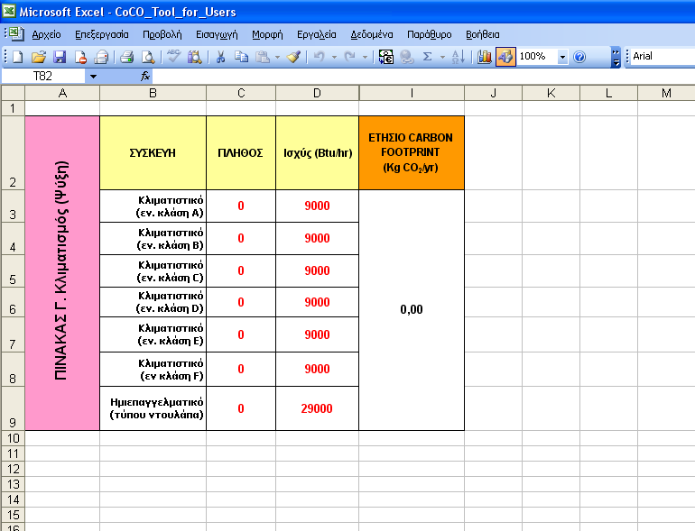This screenshot has height=531, width=695.
Task: Click the yellow ΣΥΣΚΕΥΗ header cell
Action: (x=153, y=152)
